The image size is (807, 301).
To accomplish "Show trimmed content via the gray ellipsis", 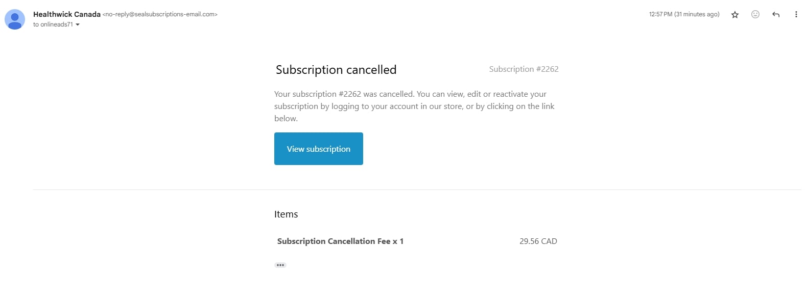I will pos(280,265).
